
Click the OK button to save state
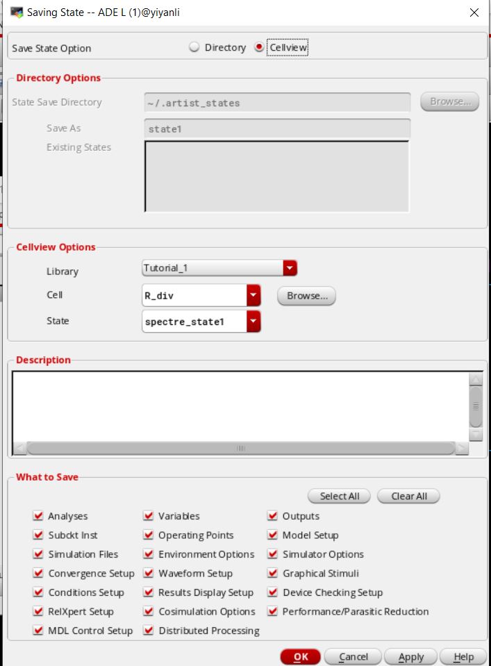click(300, 657)
